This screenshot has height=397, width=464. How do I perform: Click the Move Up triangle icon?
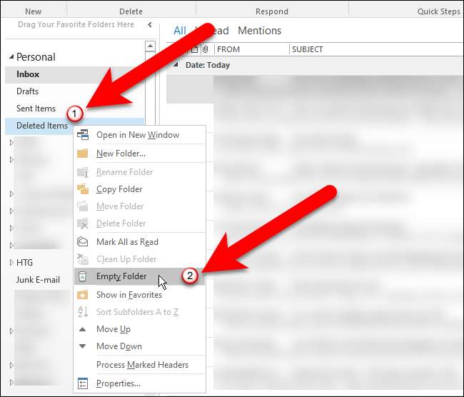[83, 329]
